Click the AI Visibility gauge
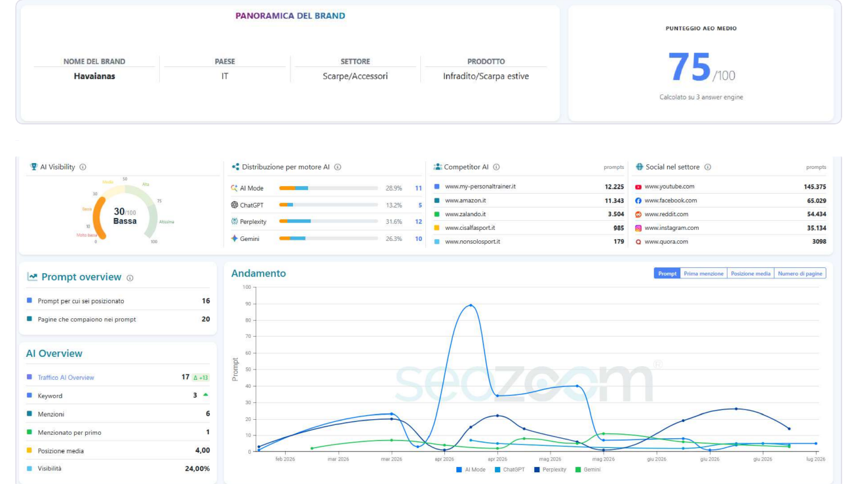The image size is (852, 484). pos(124,211)
